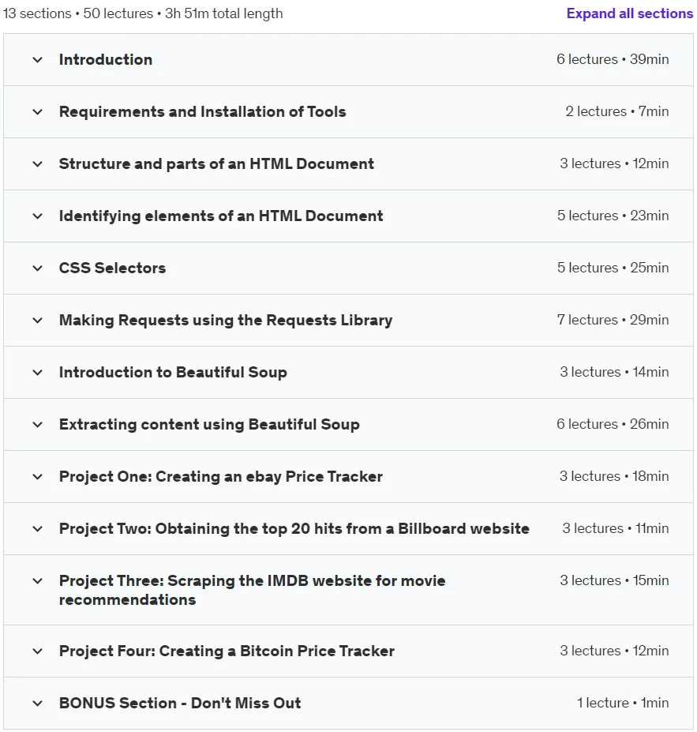Viewport: 697px width, 732px height.
Task: Open chevron for Introduction to Beautiful Soup
Action: [38, 373]
